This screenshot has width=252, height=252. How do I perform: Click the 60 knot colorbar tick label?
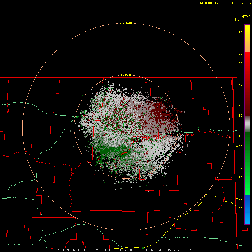tap(241, 64)
